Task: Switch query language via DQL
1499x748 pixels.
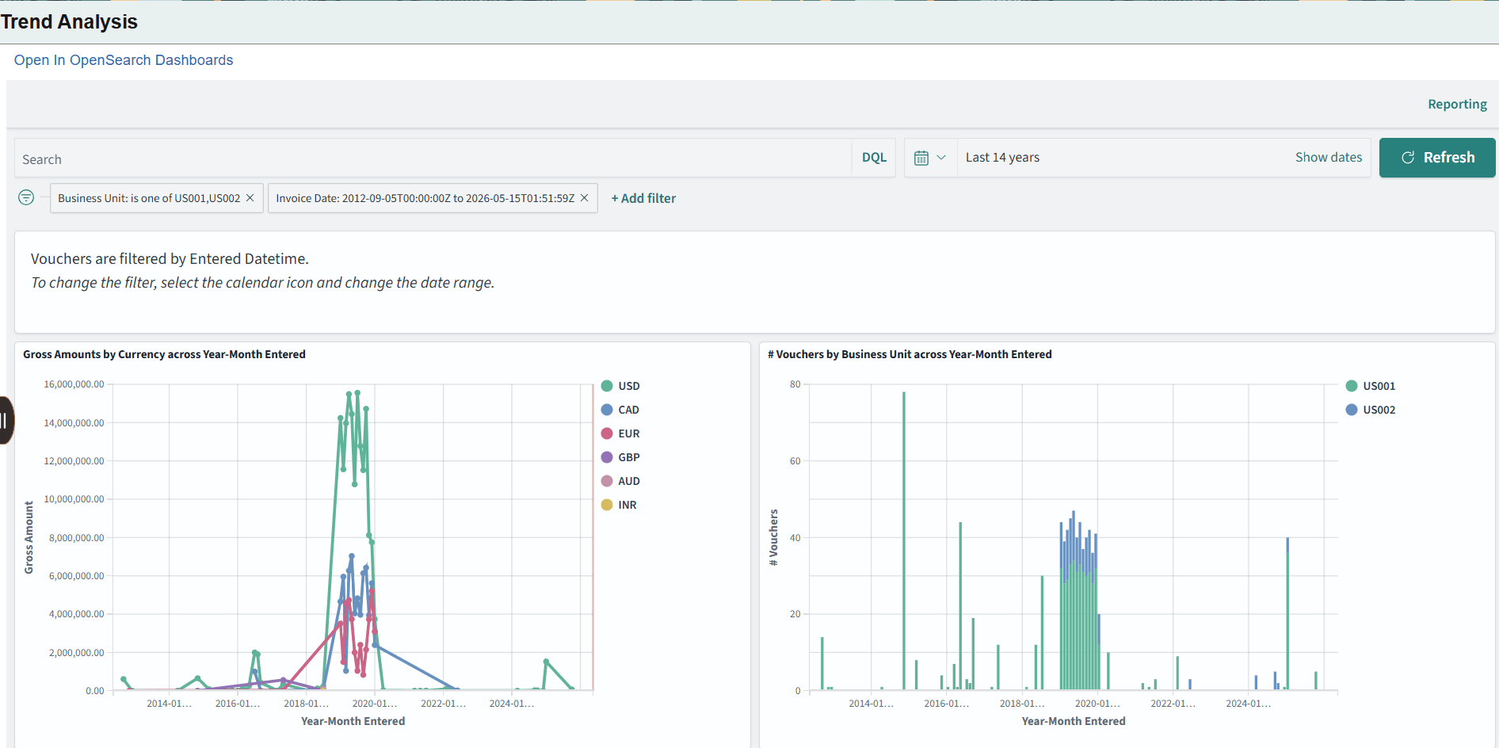Action: pyautogui.click(x=874, y=158)
